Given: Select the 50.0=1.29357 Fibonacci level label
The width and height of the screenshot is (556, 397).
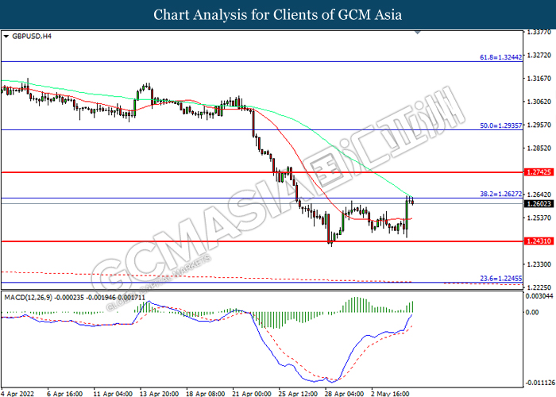Looking at the screenshot, I should tap(500, 125).
